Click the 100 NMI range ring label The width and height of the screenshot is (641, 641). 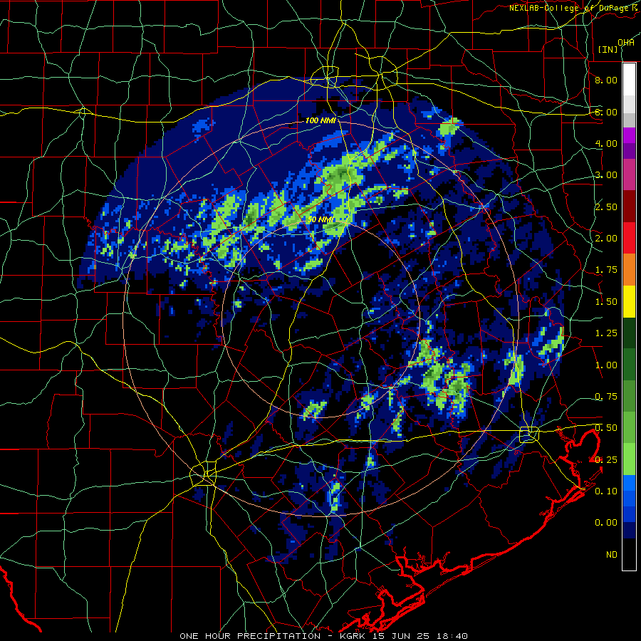pos(321,120)
